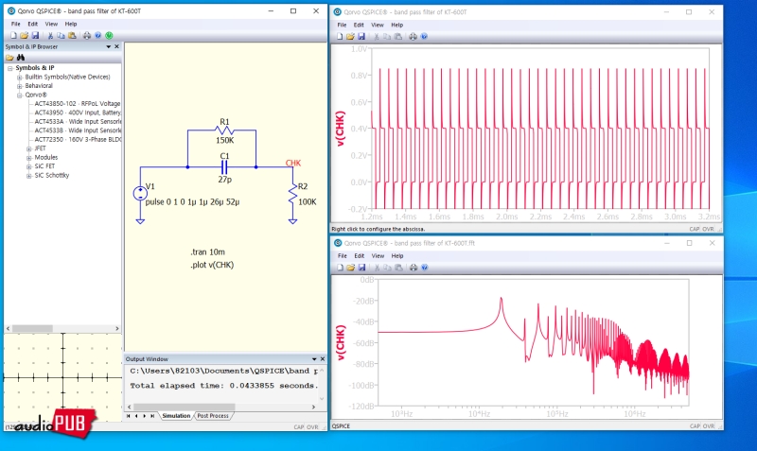The height and width of the screenshot is (451, 757).
Task: Expand Builtin Symbols(Native Devices) node
Action: pos(19,78)
